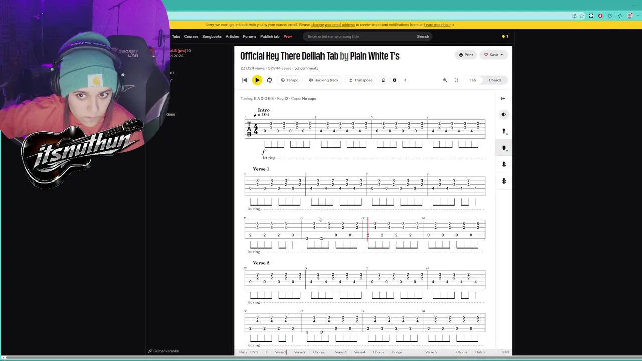The image size is (642, 361).
Task: Click the Pro+ link
Action: [x=288, y=36]
